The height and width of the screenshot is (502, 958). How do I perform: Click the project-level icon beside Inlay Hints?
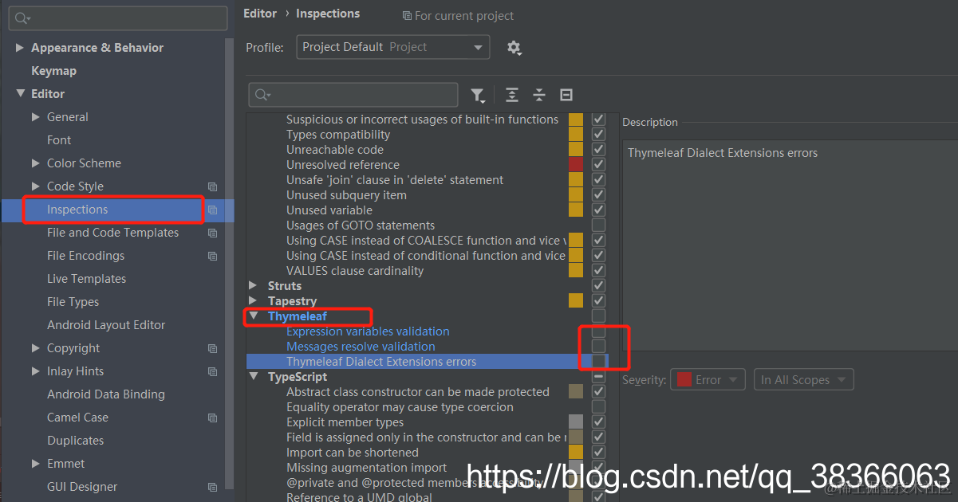(212, 371)
